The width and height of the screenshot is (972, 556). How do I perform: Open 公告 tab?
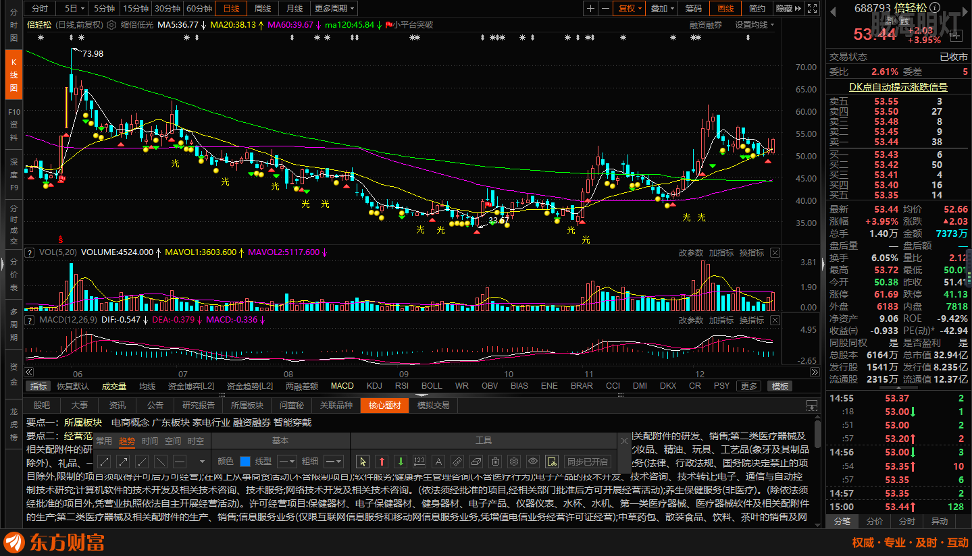155,406
